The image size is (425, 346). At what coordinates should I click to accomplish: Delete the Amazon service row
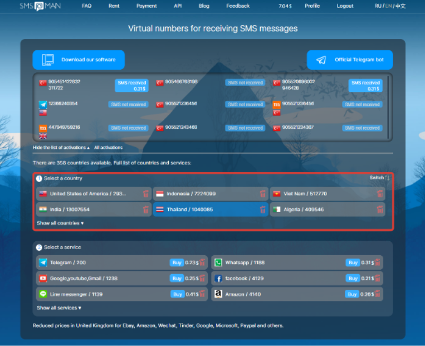click(378, 294)
